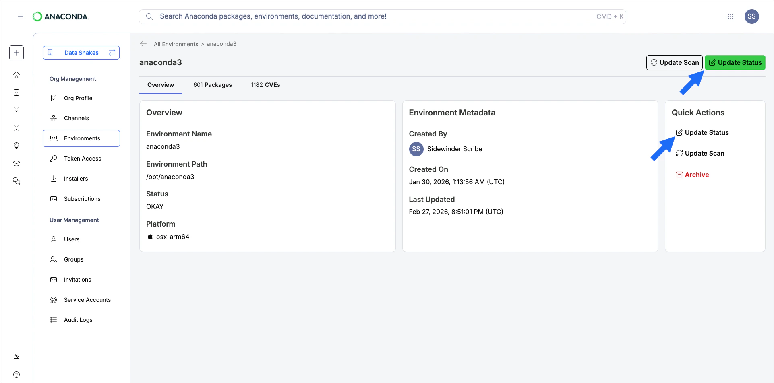Screen dimensions: 774x383
Task: Click the back arrow beside All Environments
Action: click(143, 44)
